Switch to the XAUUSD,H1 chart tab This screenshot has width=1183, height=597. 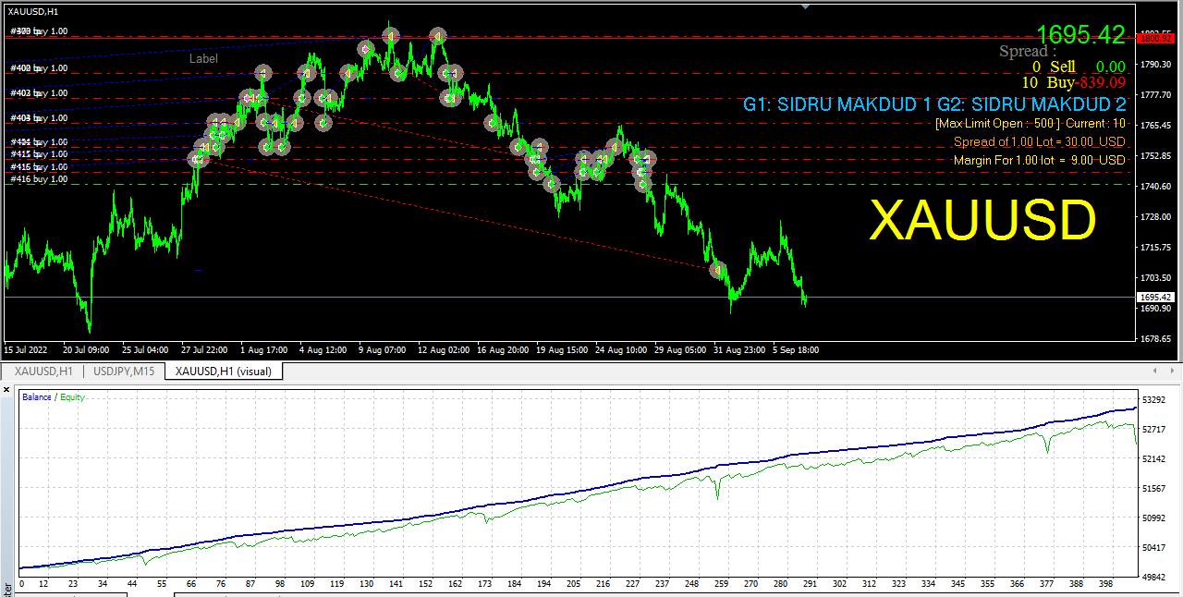coord(43,371)
